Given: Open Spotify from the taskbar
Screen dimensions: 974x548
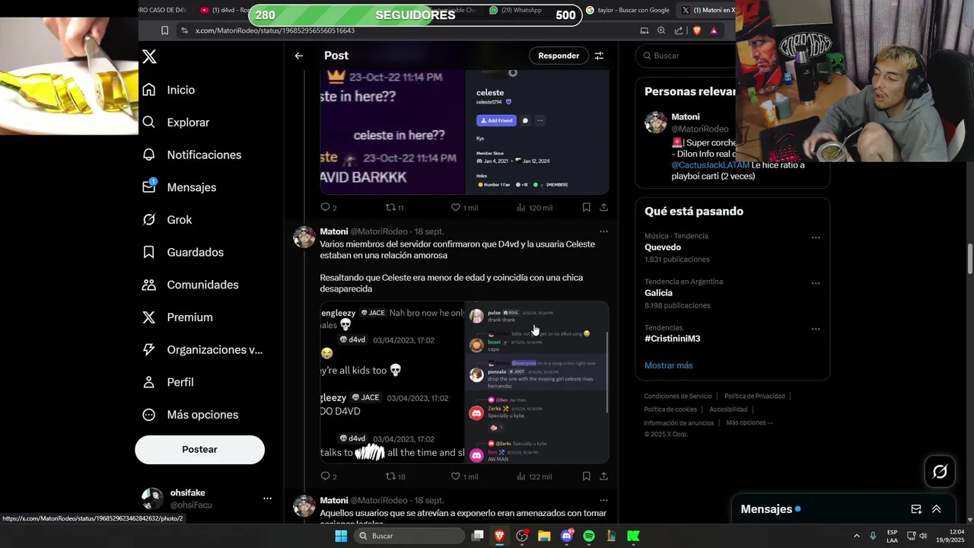Looking at the screenshot, I should (589, 536).
